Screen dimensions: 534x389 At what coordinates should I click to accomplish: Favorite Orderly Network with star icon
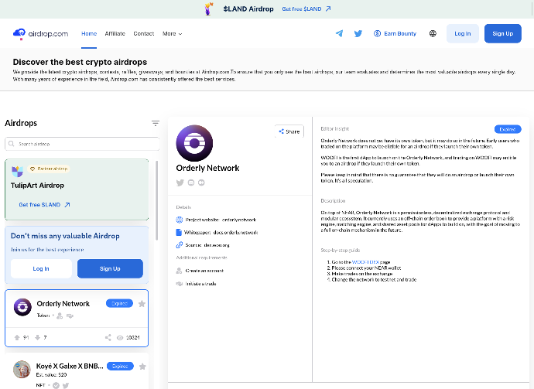tap(142, 304)
